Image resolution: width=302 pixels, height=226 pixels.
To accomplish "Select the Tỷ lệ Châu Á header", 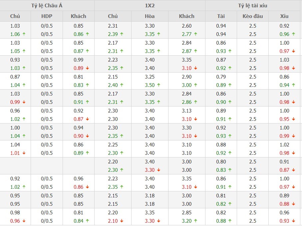I will coord(47,6).
